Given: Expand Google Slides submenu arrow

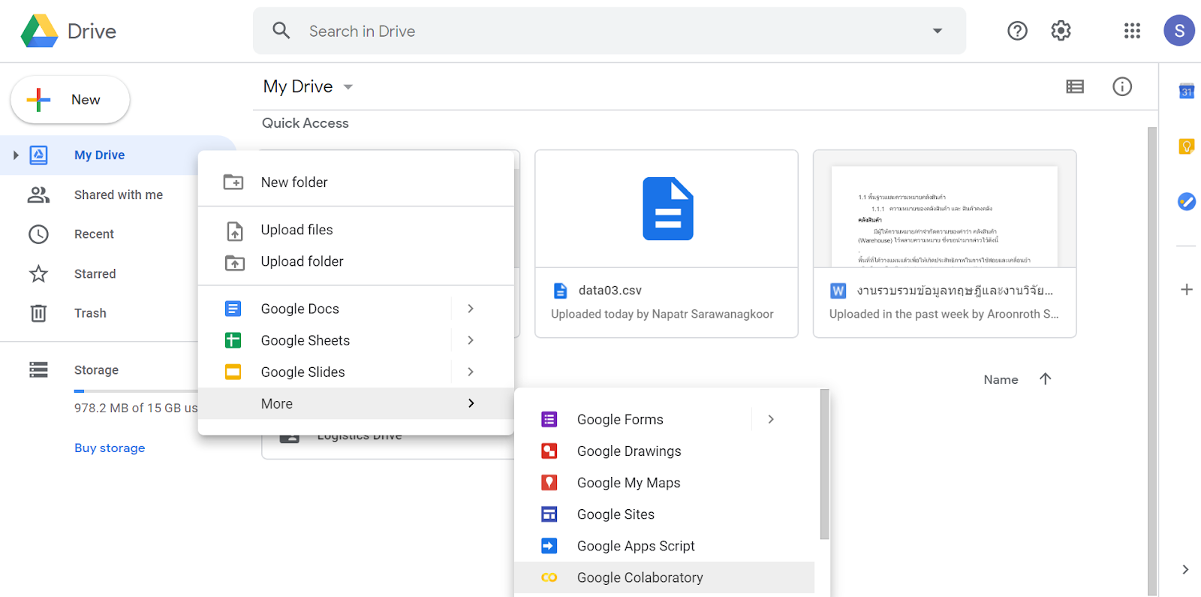Looking at the screenshot, I should 471,372.
